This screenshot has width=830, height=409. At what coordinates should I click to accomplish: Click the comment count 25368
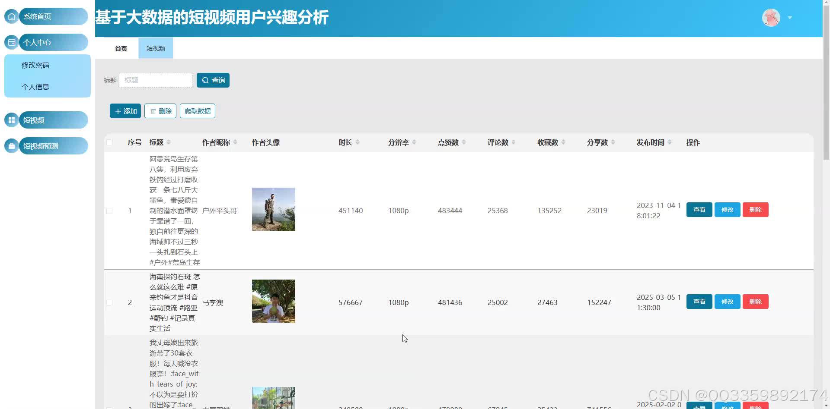click(x=498, y=211)
